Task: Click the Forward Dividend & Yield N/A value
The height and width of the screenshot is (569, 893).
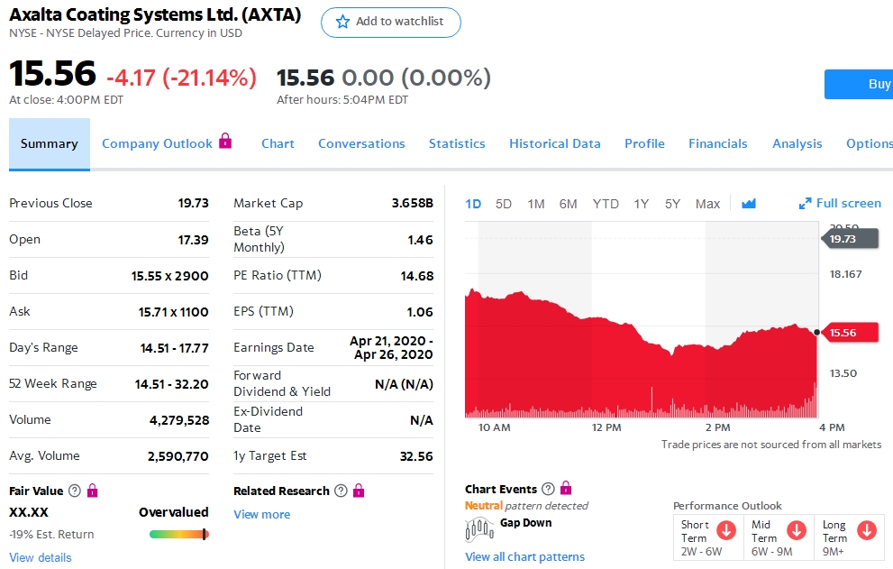Action: tap(404, 384)
